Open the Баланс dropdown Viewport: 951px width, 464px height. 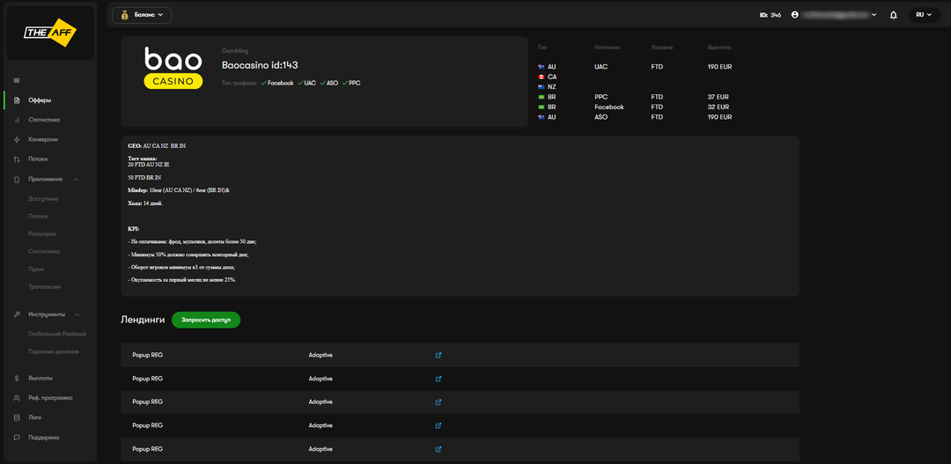click(142, 15)
